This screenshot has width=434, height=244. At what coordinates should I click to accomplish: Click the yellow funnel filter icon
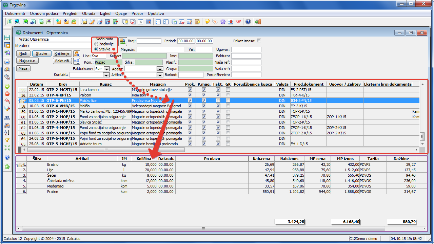[7, 140]
